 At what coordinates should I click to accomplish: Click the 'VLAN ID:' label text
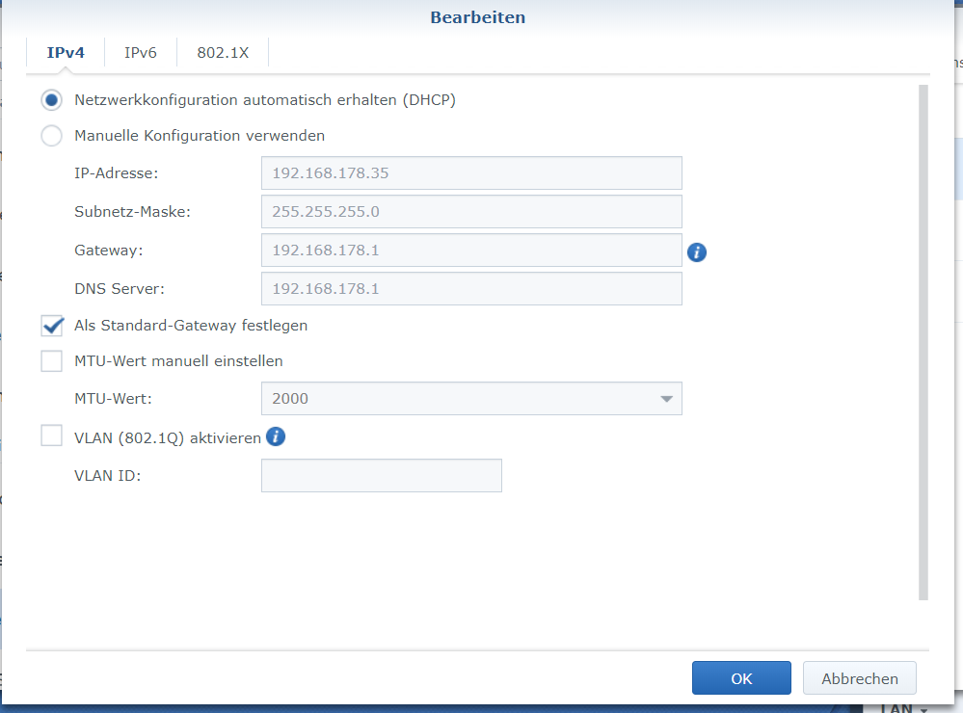tap(107, 476)
